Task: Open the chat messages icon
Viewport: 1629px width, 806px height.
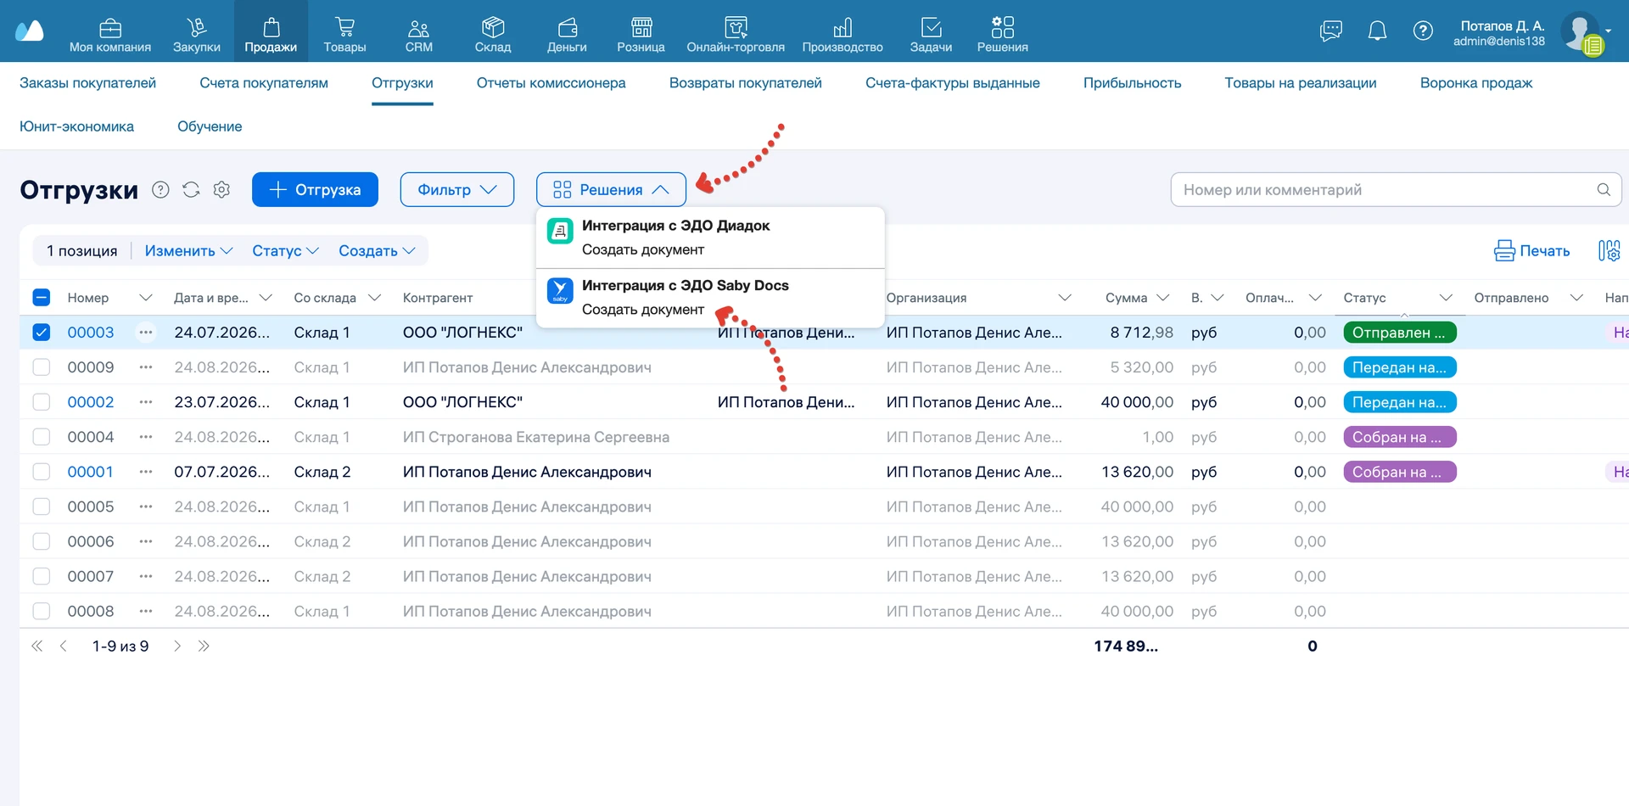Action: pyautogui.click(x=1331, y=31)
